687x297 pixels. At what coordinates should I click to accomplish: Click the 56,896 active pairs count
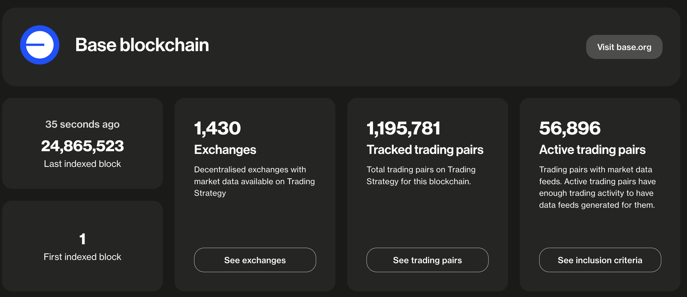[x=570, y=128]
